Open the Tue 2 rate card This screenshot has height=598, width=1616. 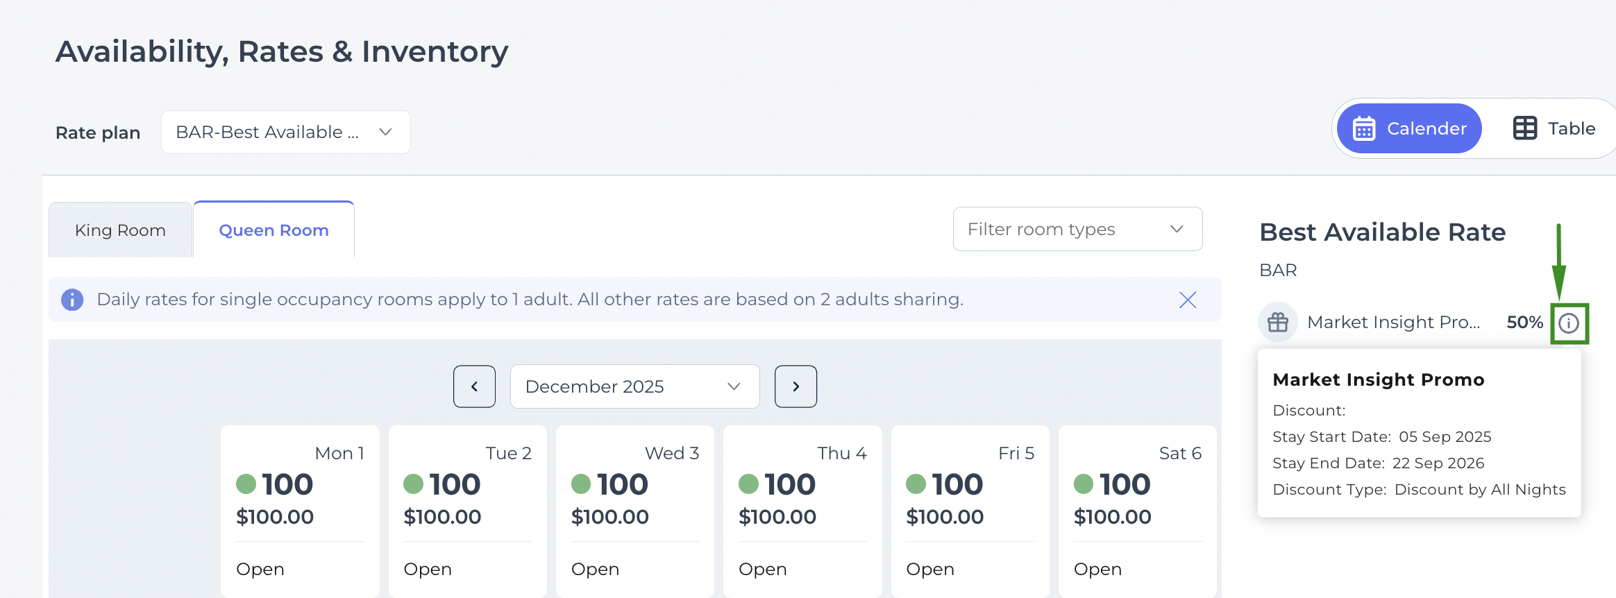point(467,511)
